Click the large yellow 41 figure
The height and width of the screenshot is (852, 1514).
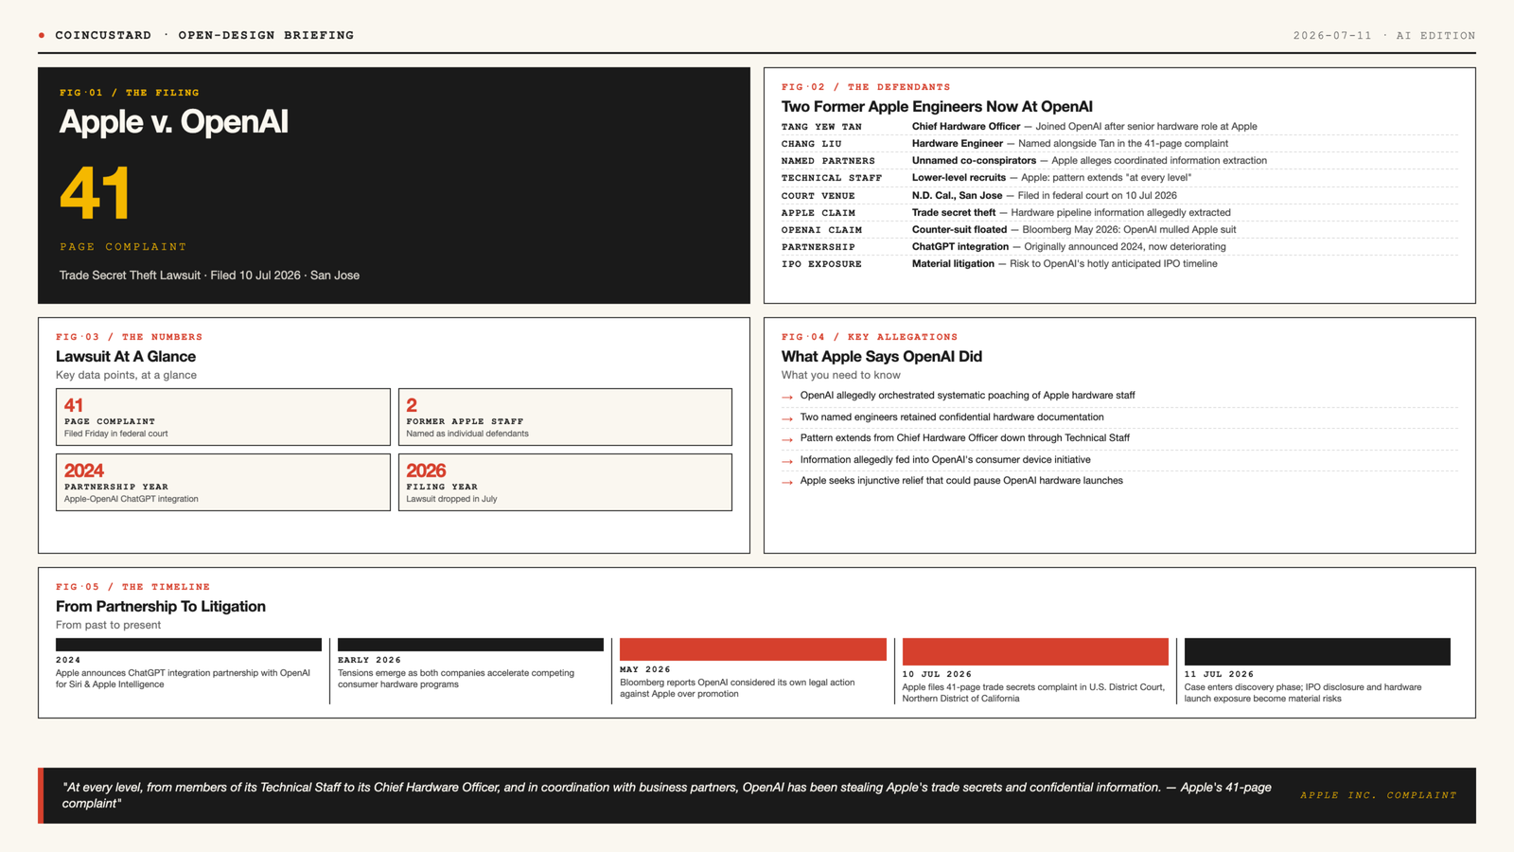tap(95, 193)
